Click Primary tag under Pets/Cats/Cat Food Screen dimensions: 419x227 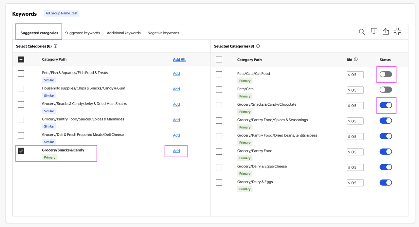pos(245,81)
